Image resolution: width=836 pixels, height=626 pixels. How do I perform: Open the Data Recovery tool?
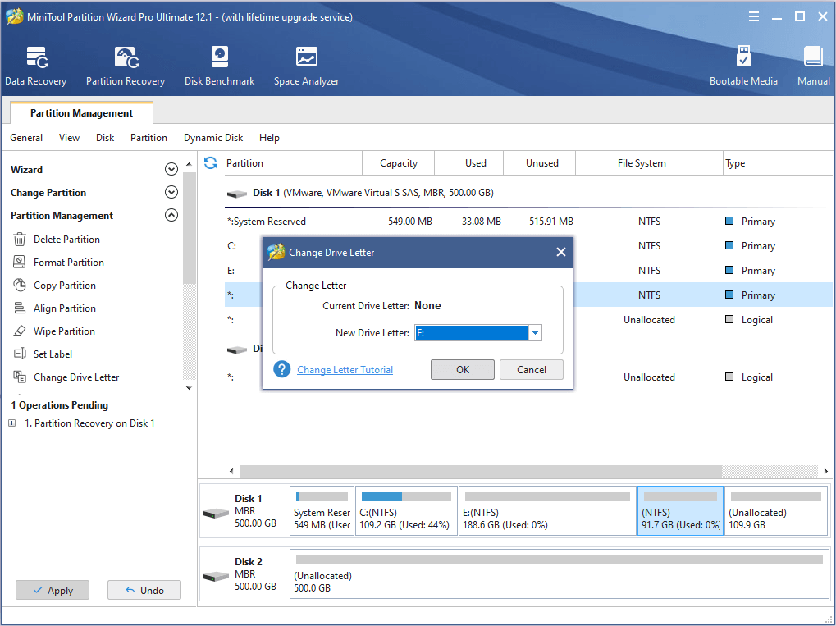[36, 66]
